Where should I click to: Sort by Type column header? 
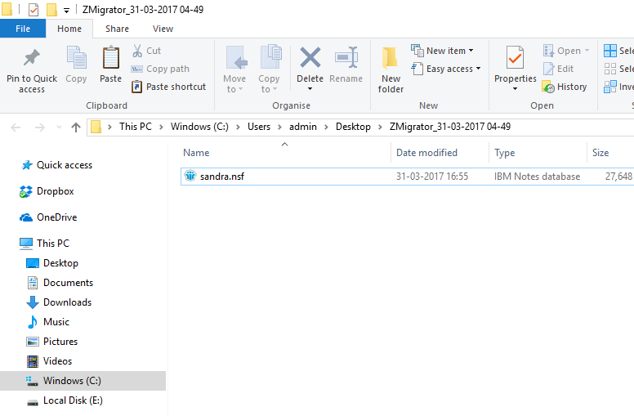(x=505, y=153)
